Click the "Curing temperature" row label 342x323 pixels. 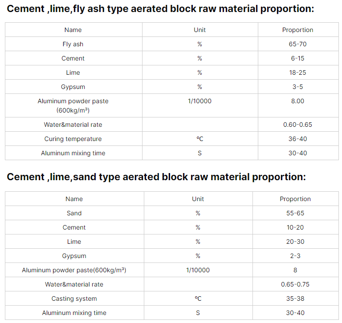pos(73,139)
